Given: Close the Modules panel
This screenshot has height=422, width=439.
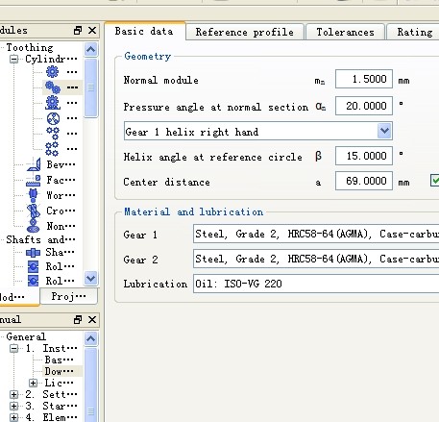Looking at the screenshot, I should click(x=92, y=31).
